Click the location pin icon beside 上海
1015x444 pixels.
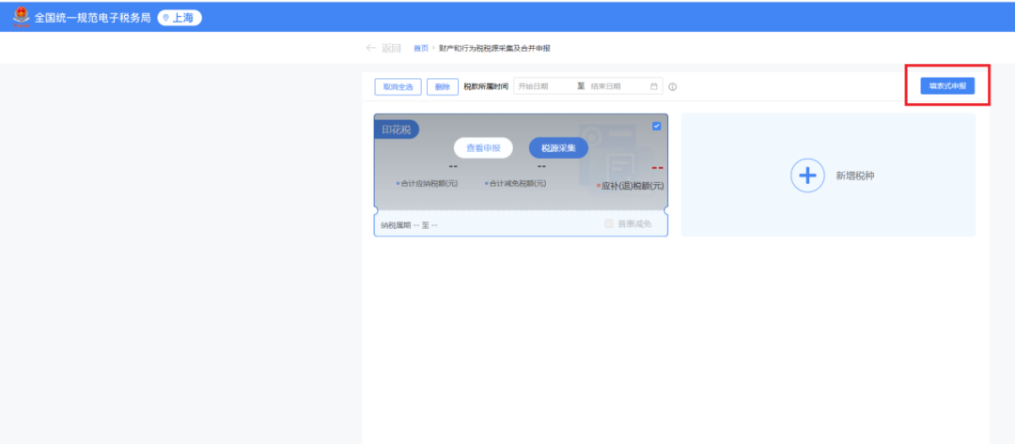pyautogui.click(x=165, y=18)
